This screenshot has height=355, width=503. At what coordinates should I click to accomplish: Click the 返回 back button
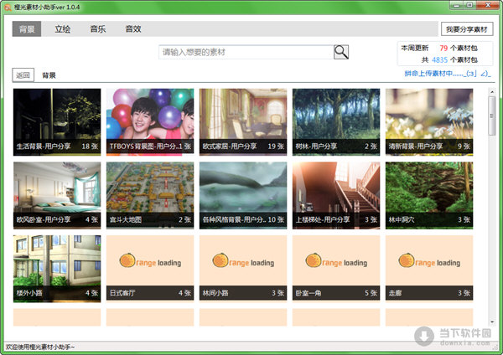23,75
